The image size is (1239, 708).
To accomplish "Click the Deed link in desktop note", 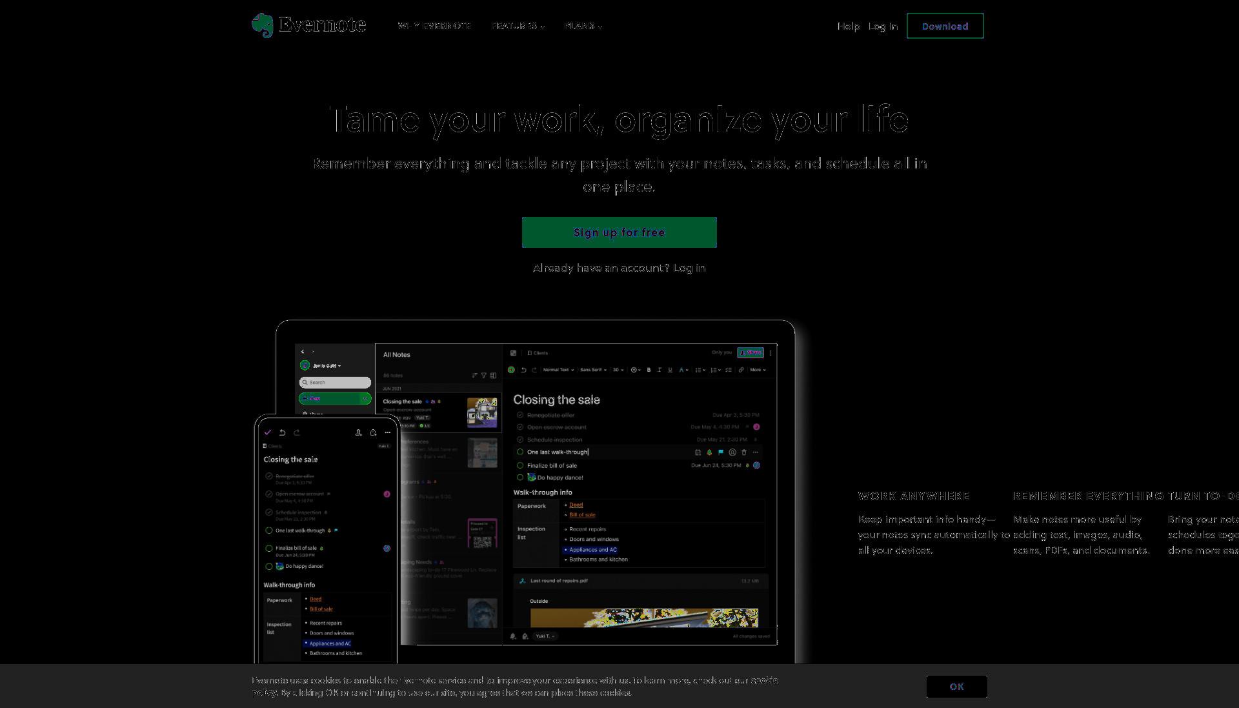I will [x=576, y=505].
